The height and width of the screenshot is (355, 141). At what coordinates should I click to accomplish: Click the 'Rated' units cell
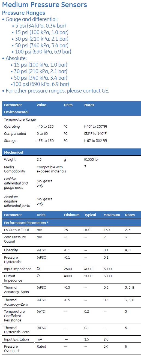click(41, 346)
